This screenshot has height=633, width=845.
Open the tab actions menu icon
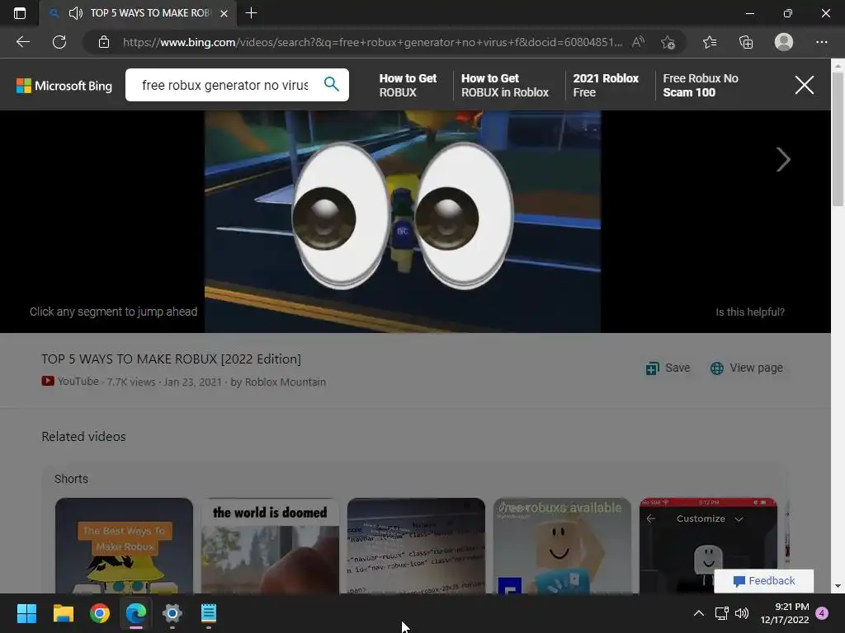point(20,13)
